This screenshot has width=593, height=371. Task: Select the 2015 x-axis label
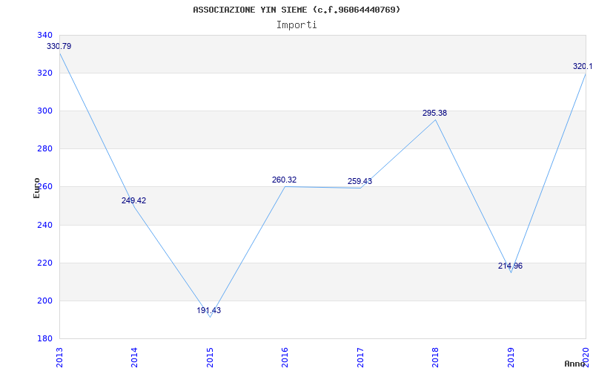click(x=210, y=358)
